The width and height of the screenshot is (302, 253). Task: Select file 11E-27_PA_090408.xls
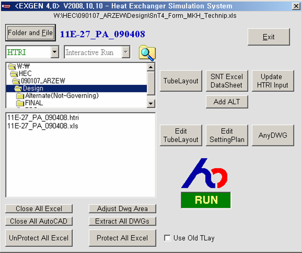click(42, 126)
